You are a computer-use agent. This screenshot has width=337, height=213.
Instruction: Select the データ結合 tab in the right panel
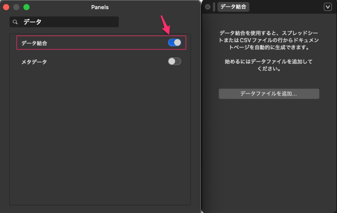click(234, 7)
